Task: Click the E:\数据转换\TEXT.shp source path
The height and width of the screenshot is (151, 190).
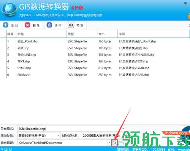Action: click(x=133, y=61)
